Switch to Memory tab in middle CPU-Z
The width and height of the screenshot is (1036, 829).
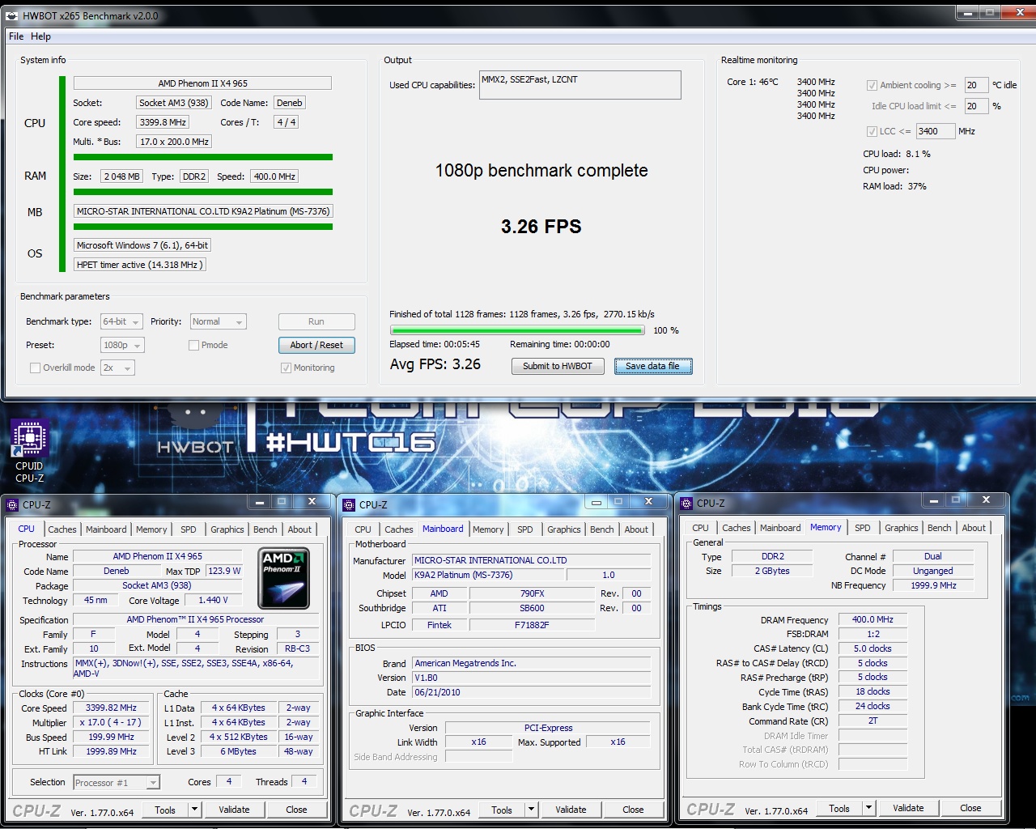[x=488, y=529]
